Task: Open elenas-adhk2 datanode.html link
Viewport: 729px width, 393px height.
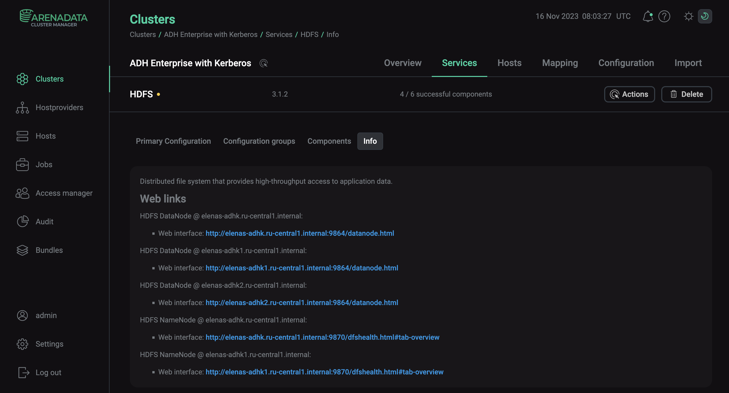Action: [302, 303]
